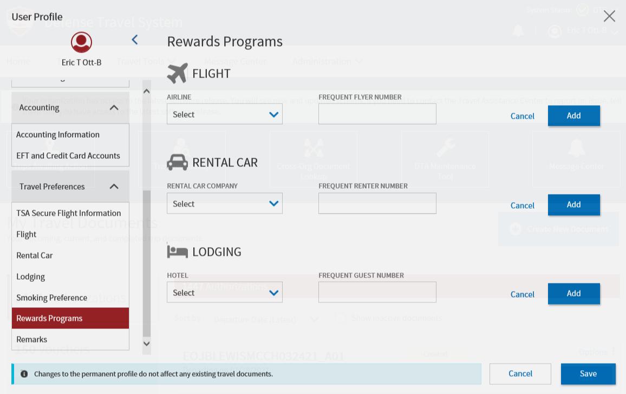This screenshot has height=394, width=626.
Task: Collapse the Travel Preferences section
Action: coord(114,186)
